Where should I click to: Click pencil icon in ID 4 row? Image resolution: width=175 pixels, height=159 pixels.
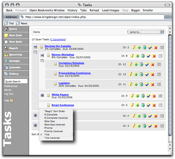(134, 116)
